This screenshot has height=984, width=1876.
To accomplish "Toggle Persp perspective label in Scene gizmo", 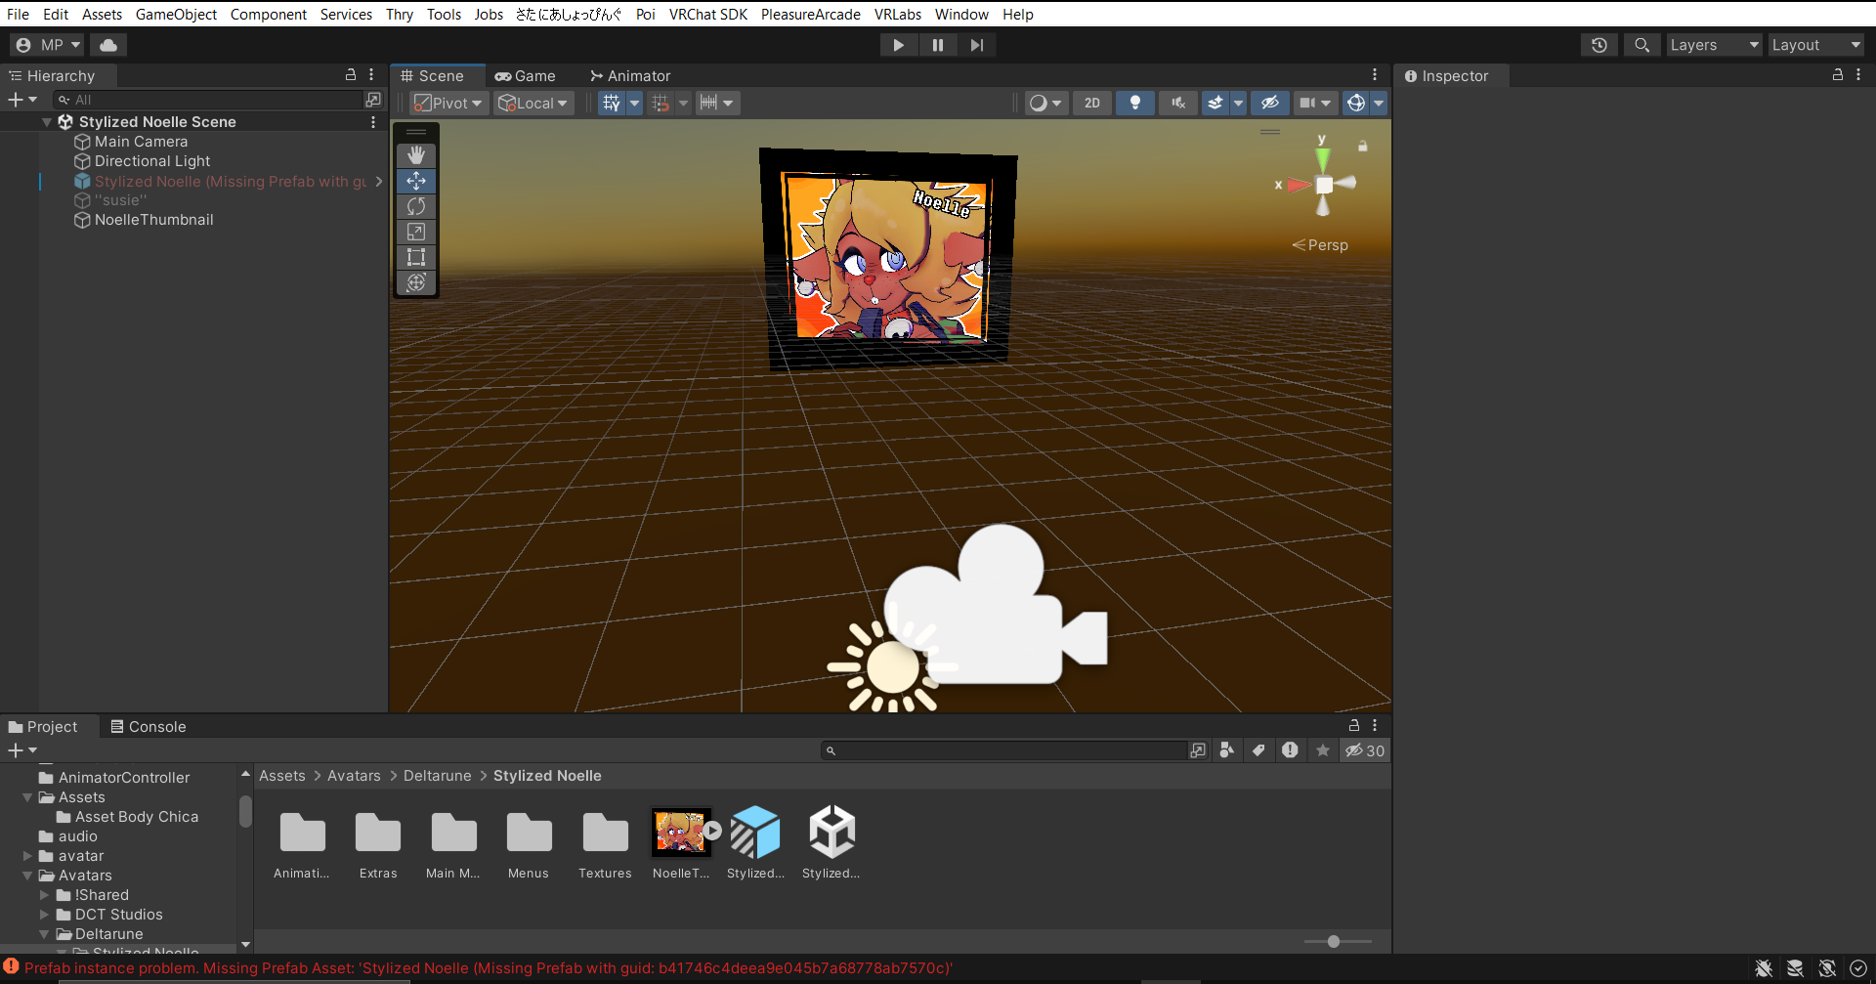I will (x=1320, y=245).
